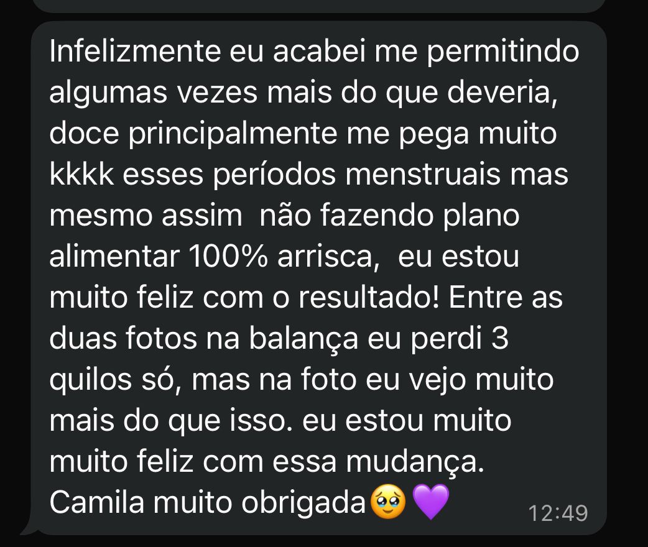Click the 12:49 message timestamp
Viewport: 648px width, 547px height.
[558, 513]
